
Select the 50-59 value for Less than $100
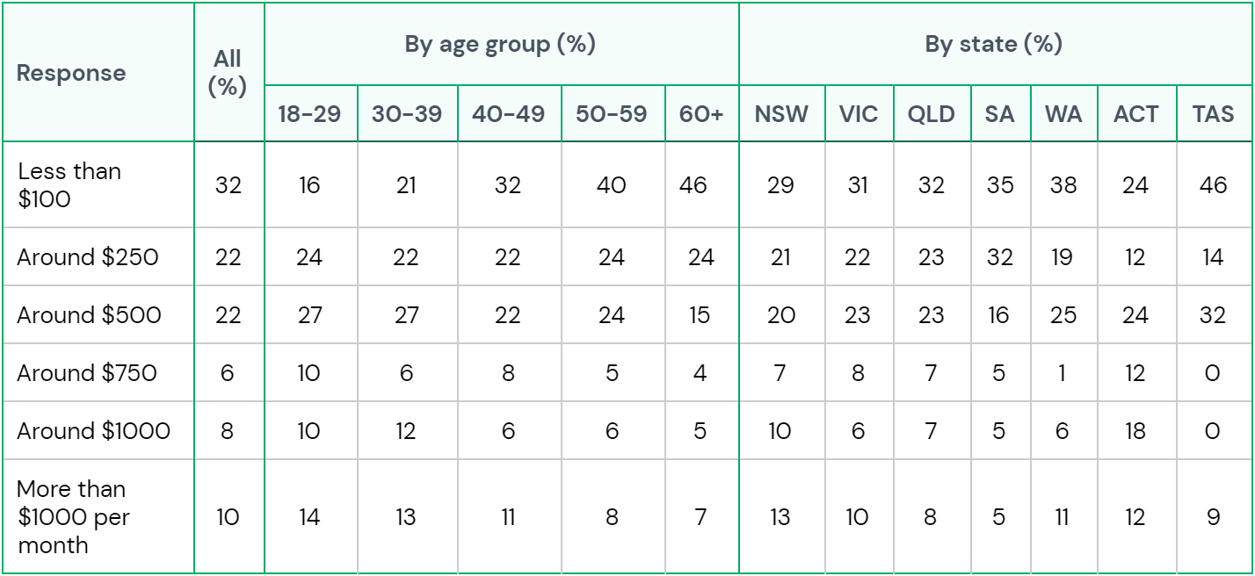(612, 185)
